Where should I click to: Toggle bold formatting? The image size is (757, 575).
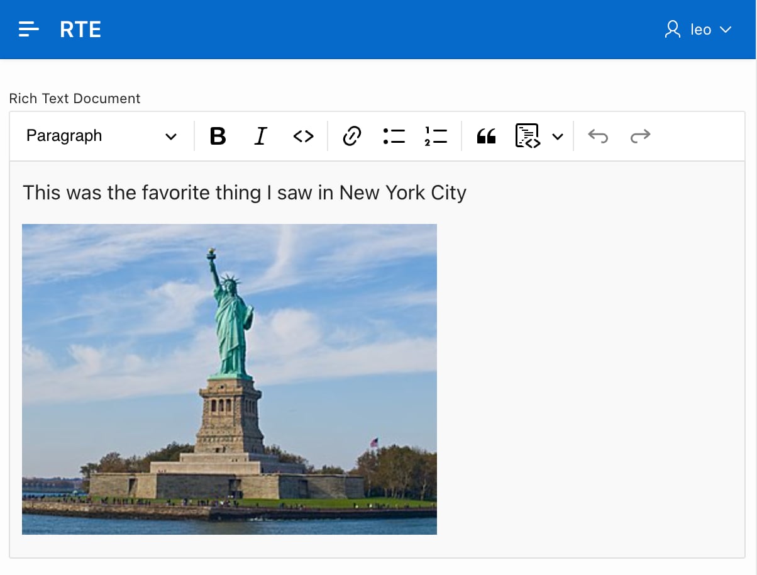coord(218,136)
